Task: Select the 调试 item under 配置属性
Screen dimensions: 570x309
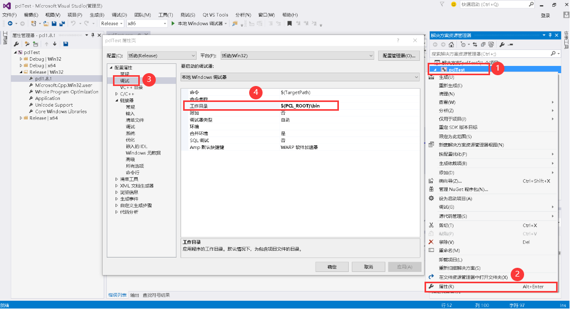Action: coord(125,81)
